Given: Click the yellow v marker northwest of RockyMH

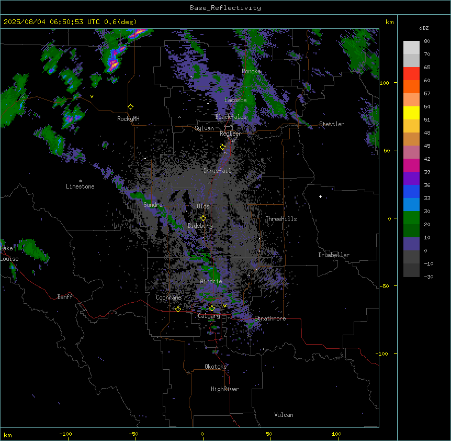Looking at the screenshot, I should (x=92, y=96).
